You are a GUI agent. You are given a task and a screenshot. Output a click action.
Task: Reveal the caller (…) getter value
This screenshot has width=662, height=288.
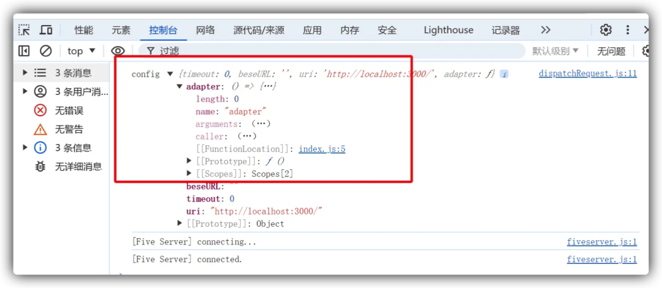pos(247,137)
